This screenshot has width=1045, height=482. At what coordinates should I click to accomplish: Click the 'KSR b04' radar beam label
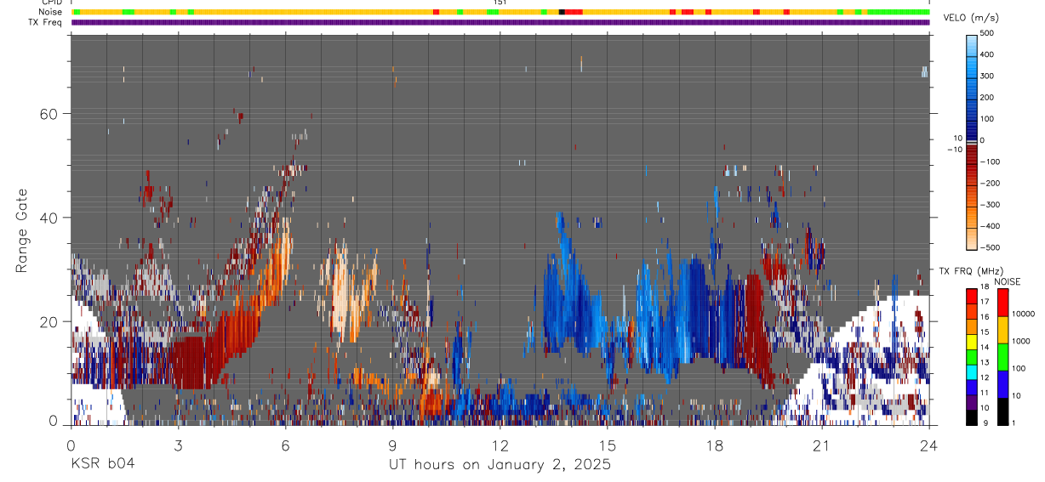coord(101,465)
